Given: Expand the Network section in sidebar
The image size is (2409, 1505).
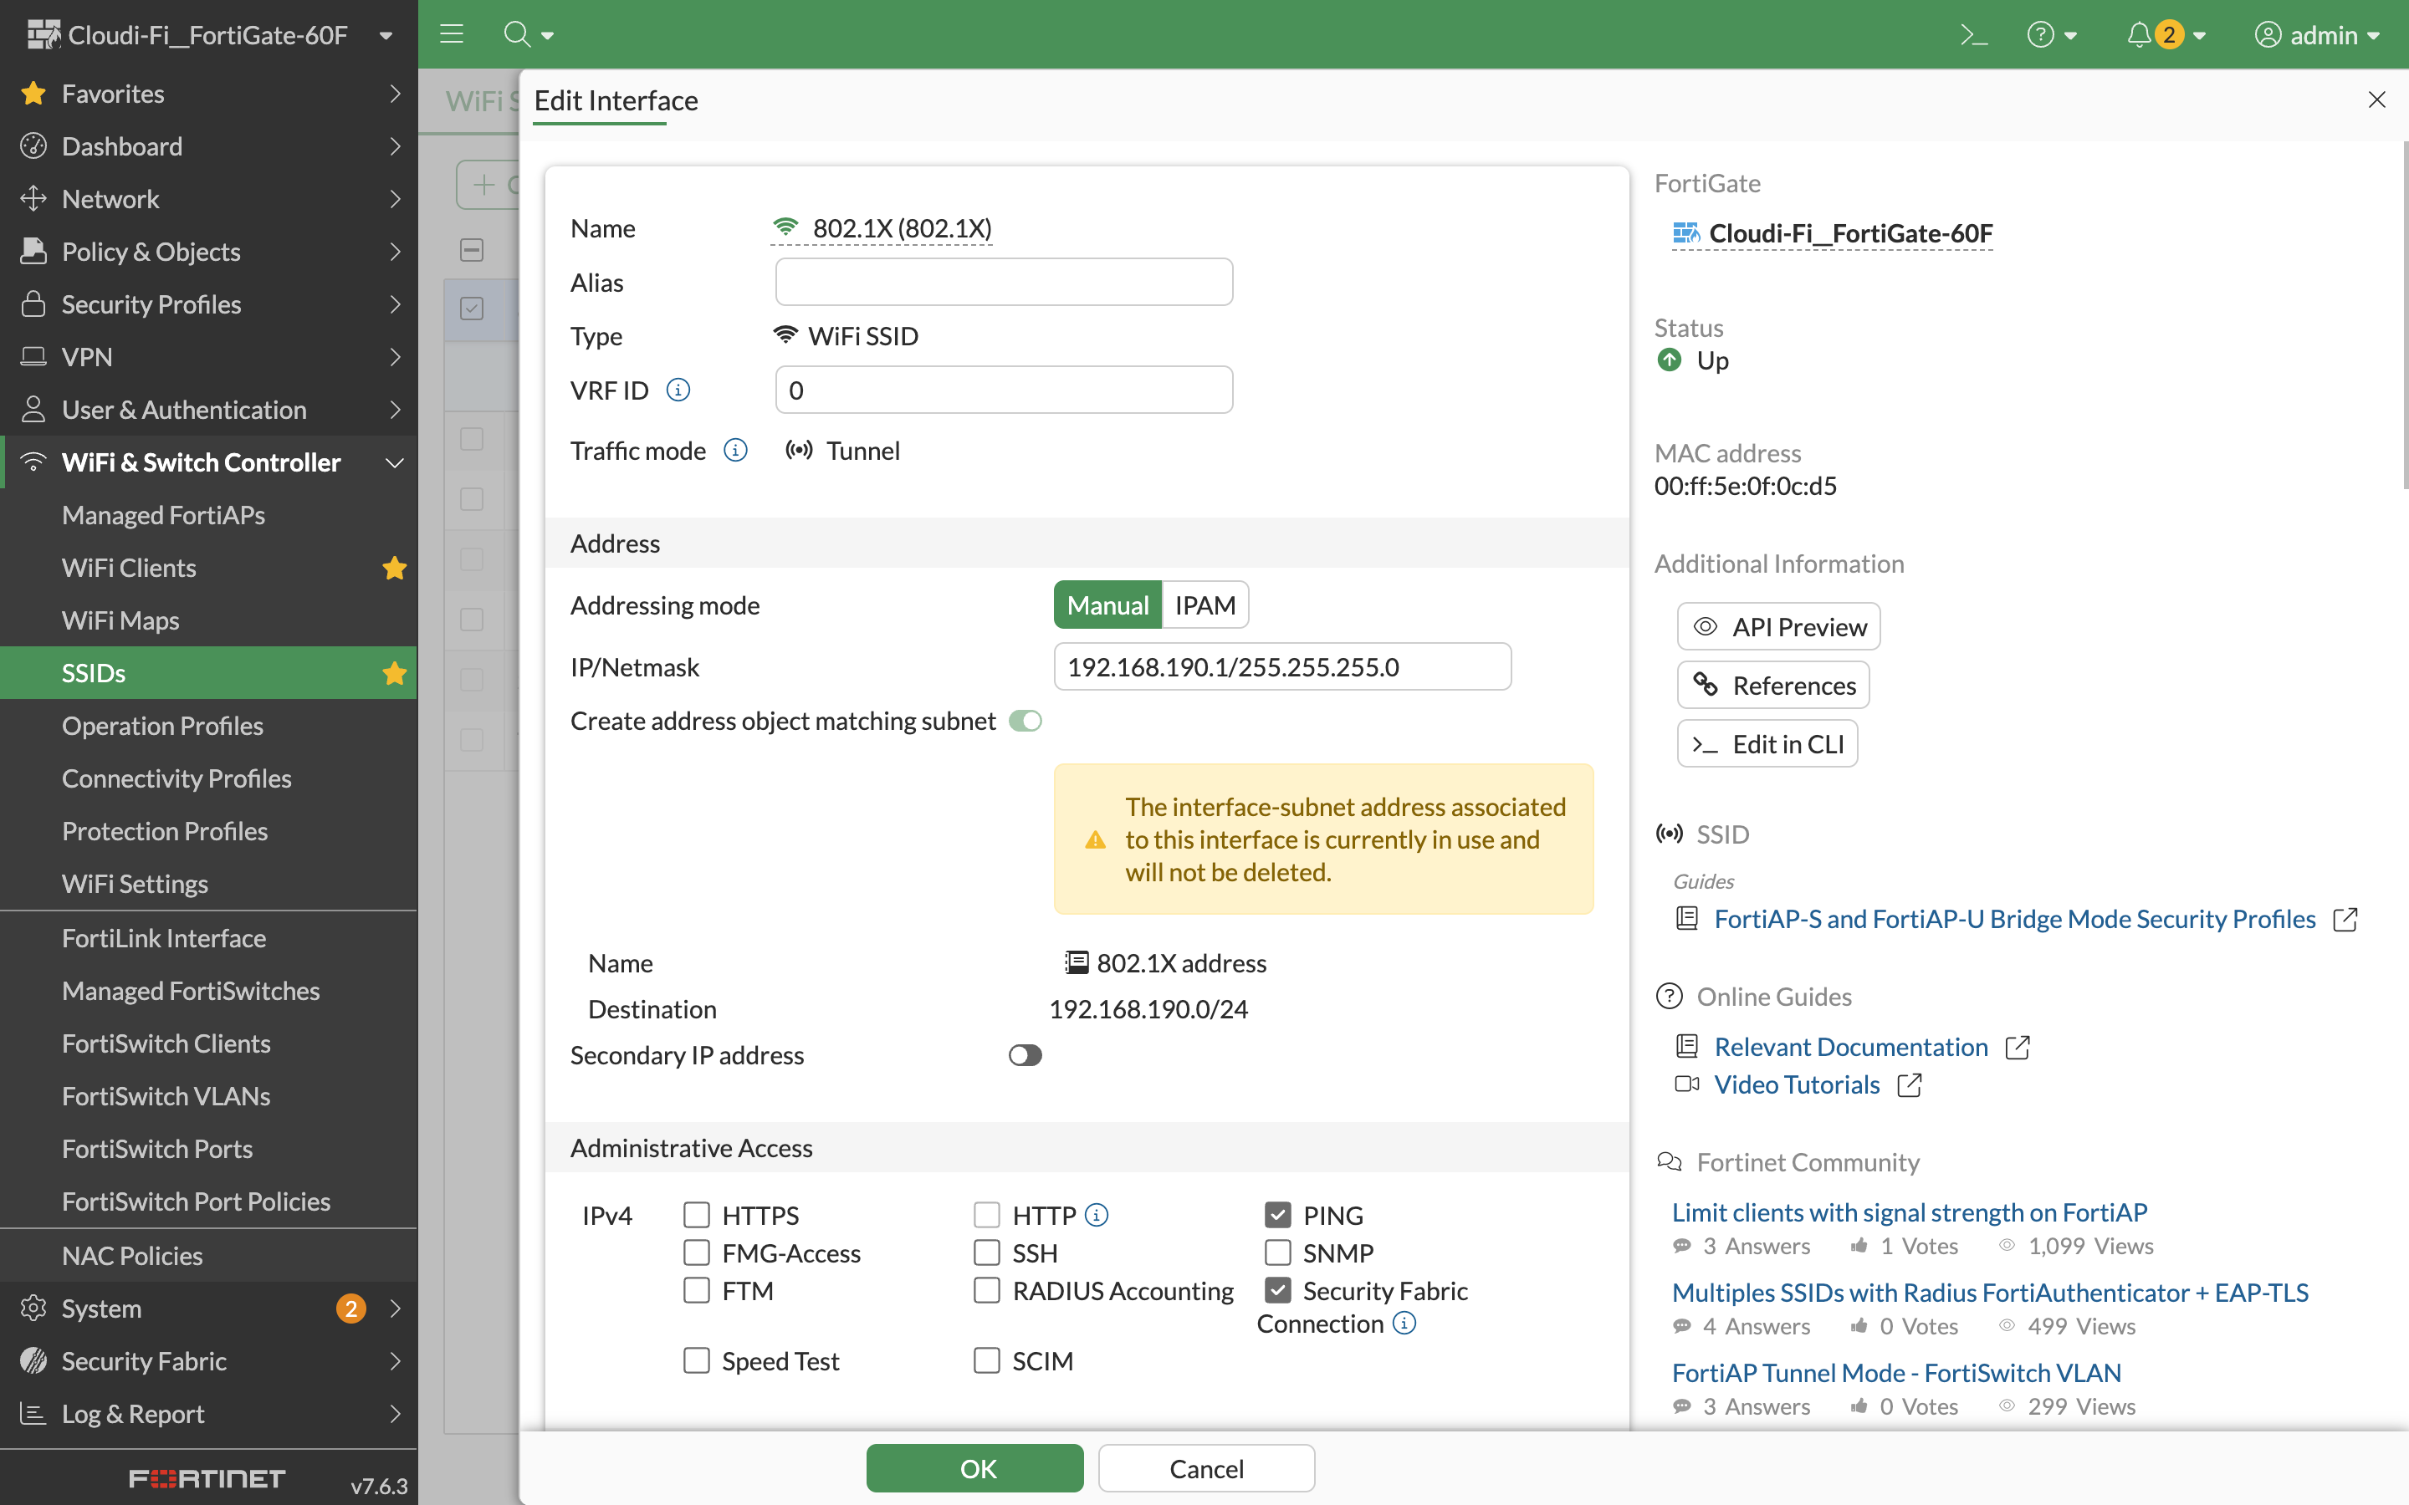Looking at the screenshot, I should coord(110,198).
